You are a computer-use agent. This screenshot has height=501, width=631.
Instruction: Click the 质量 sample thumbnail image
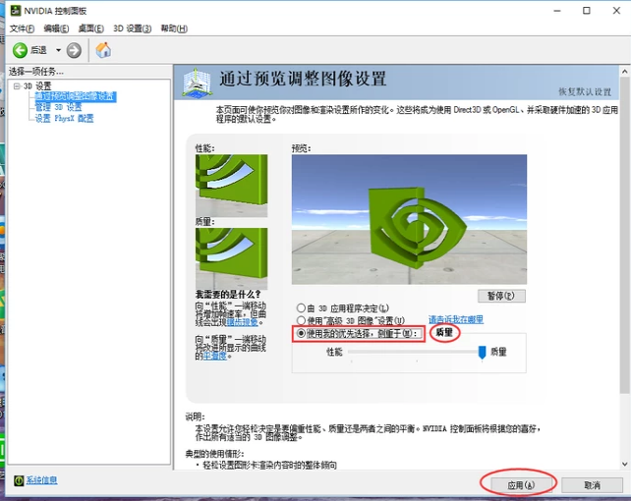232,258
